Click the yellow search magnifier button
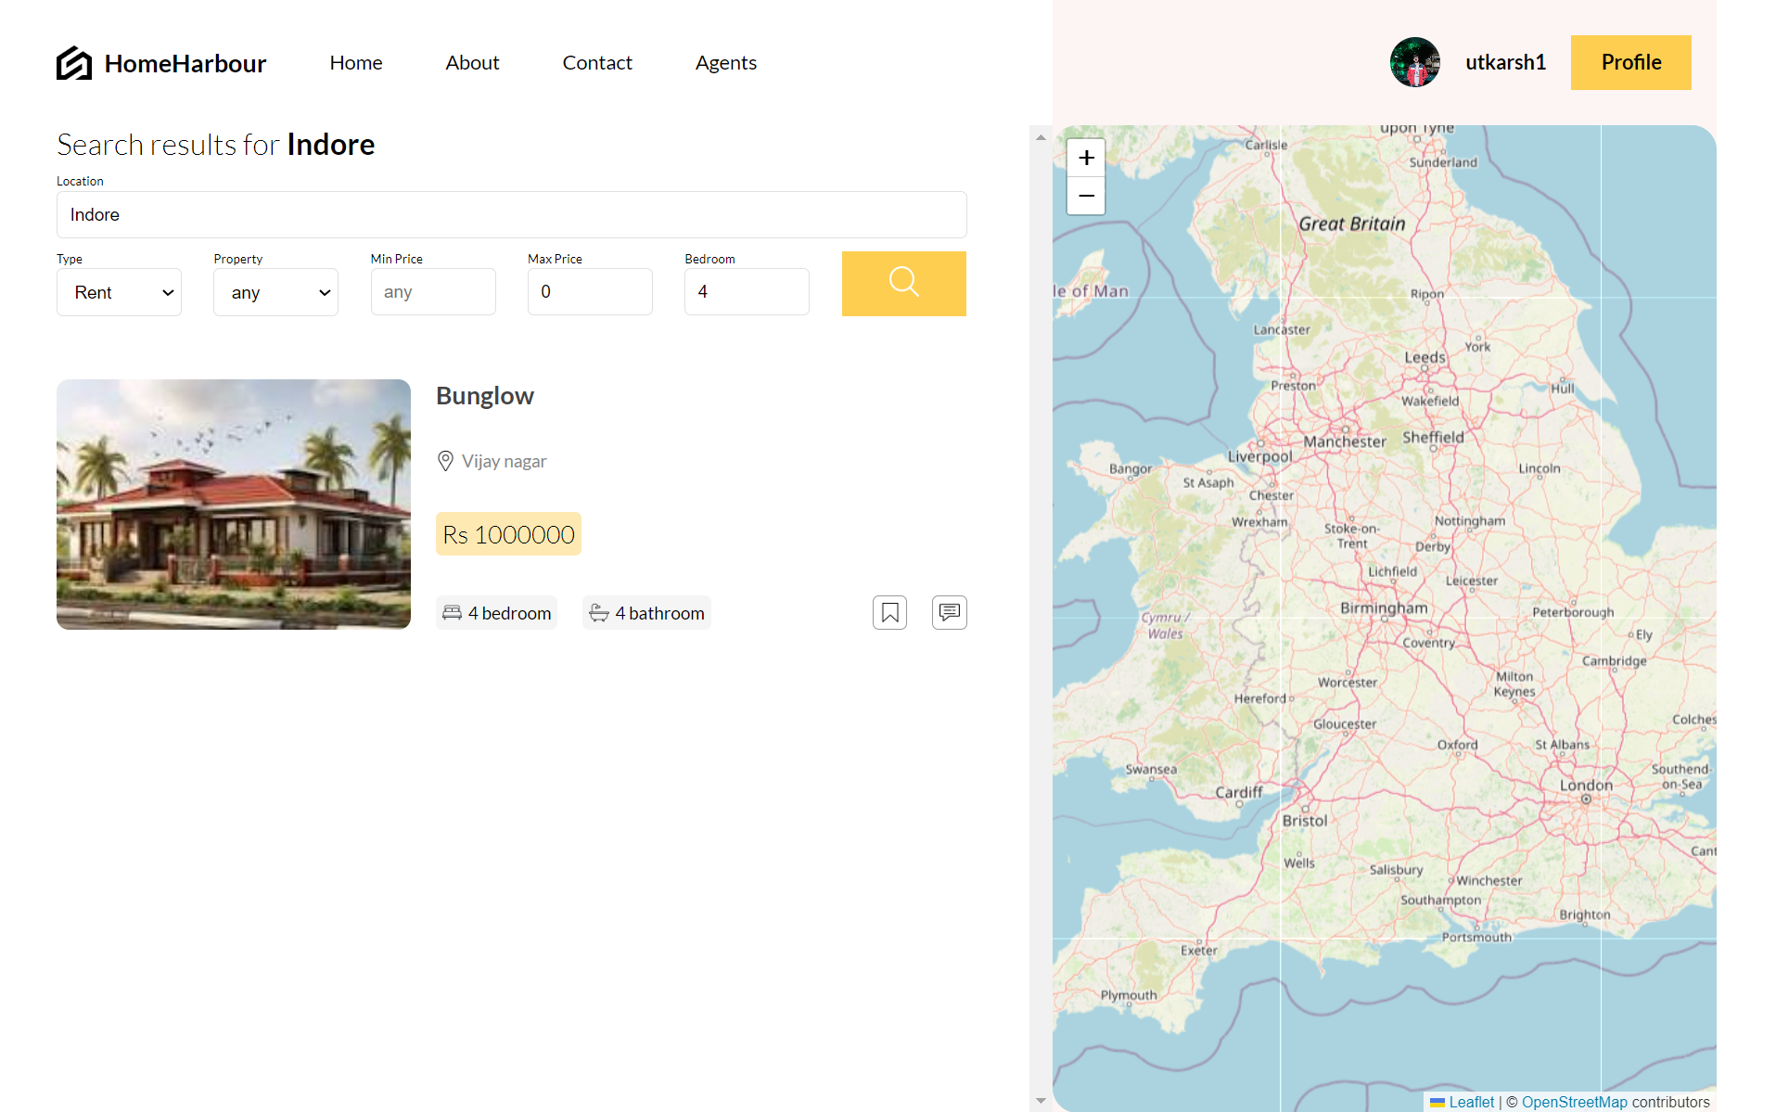1776x1112 pixels. point(903,283)
